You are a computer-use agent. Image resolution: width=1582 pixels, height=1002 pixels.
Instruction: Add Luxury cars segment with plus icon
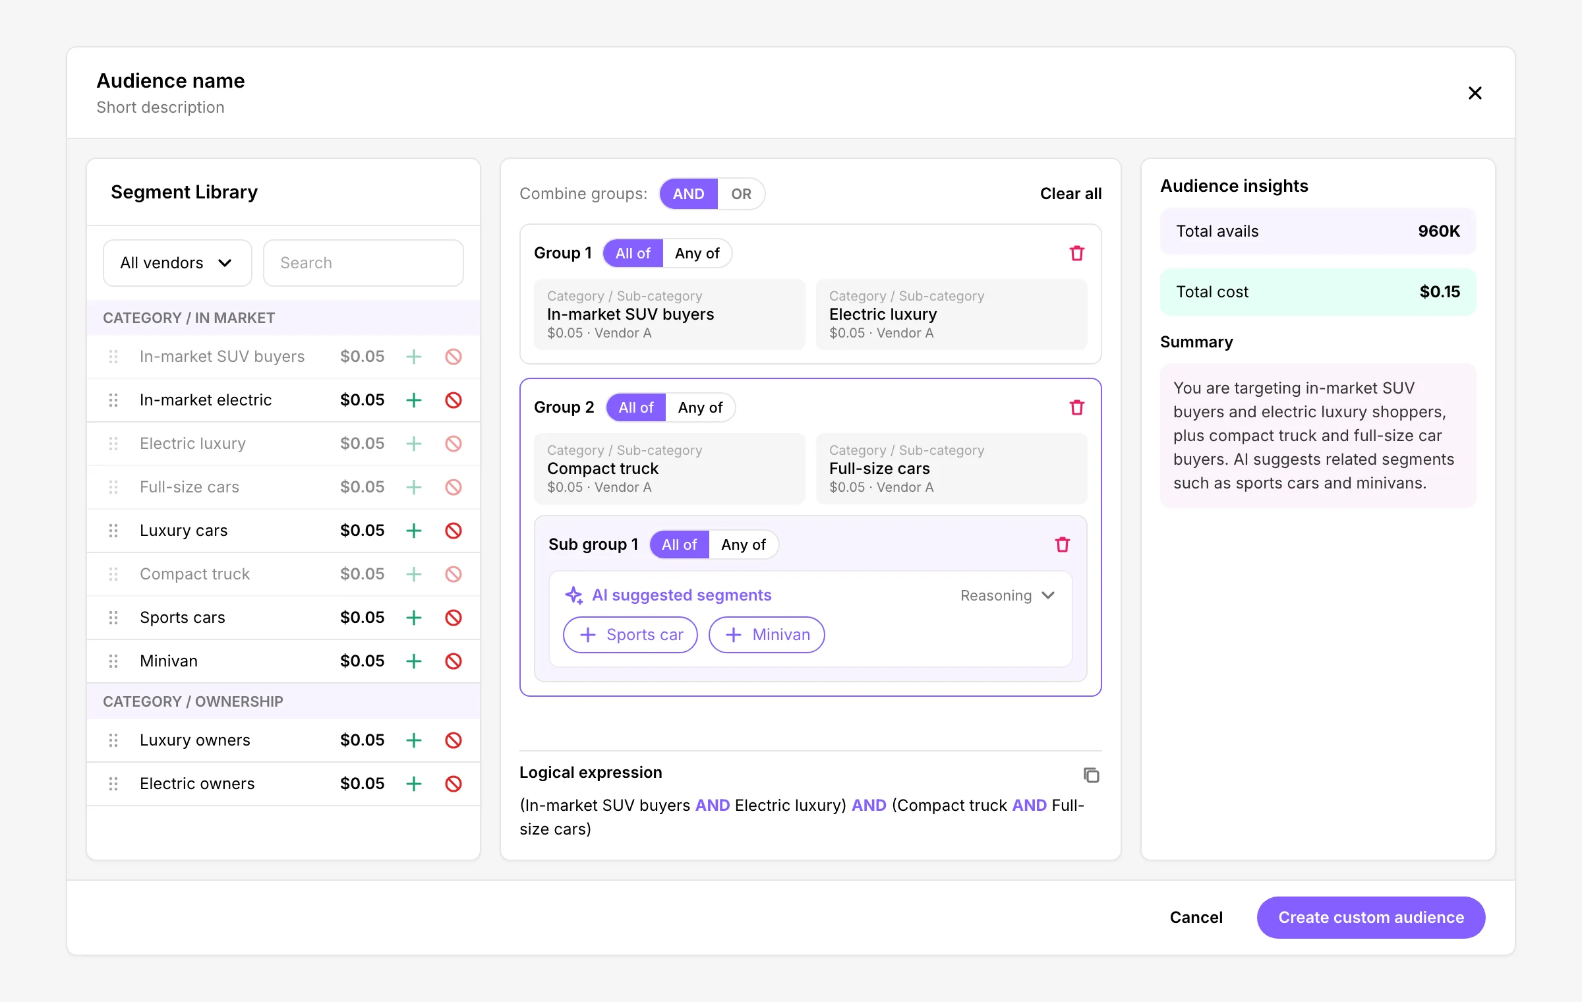pyautogui.click(x=414, y=531)
